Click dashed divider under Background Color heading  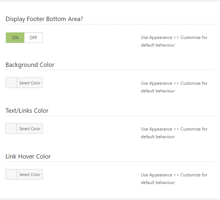pos(109,70)
